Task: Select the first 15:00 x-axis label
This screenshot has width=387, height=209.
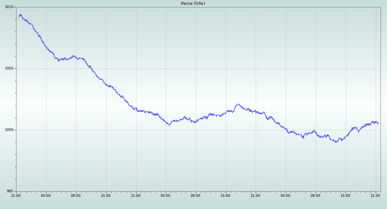Action: point(106,195)
